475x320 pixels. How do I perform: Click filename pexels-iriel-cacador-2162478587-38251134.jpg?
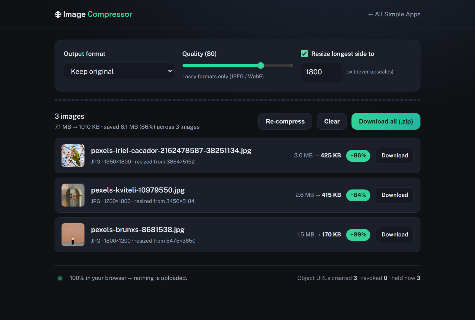[171, 151]
